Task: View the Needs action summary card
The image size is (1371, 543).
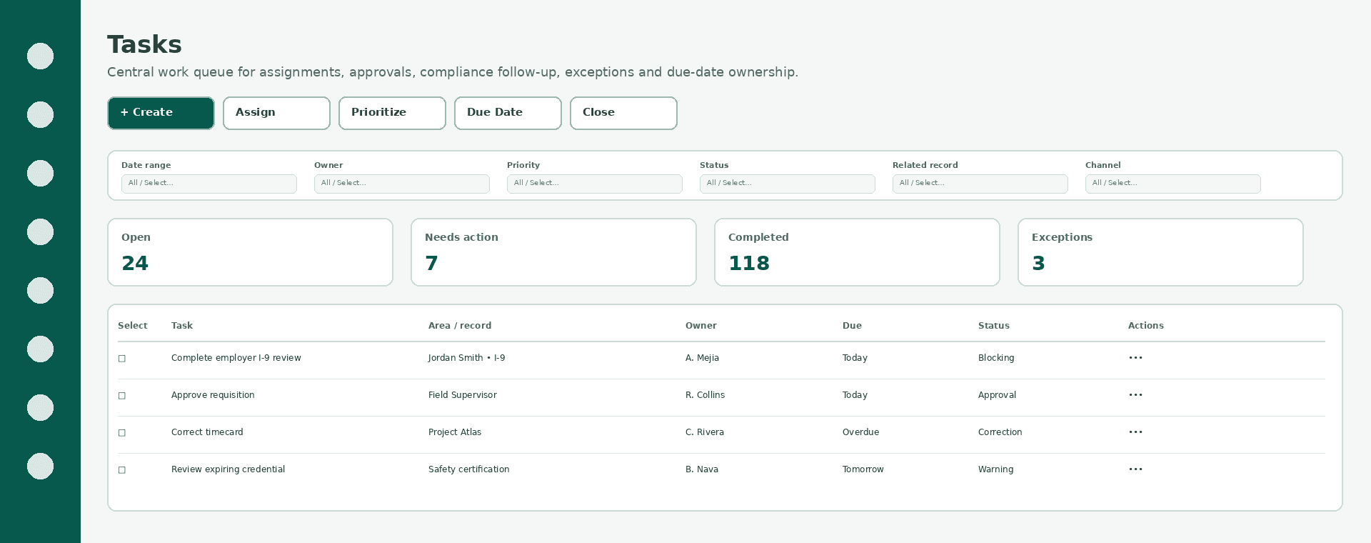Action: point(553,252)
